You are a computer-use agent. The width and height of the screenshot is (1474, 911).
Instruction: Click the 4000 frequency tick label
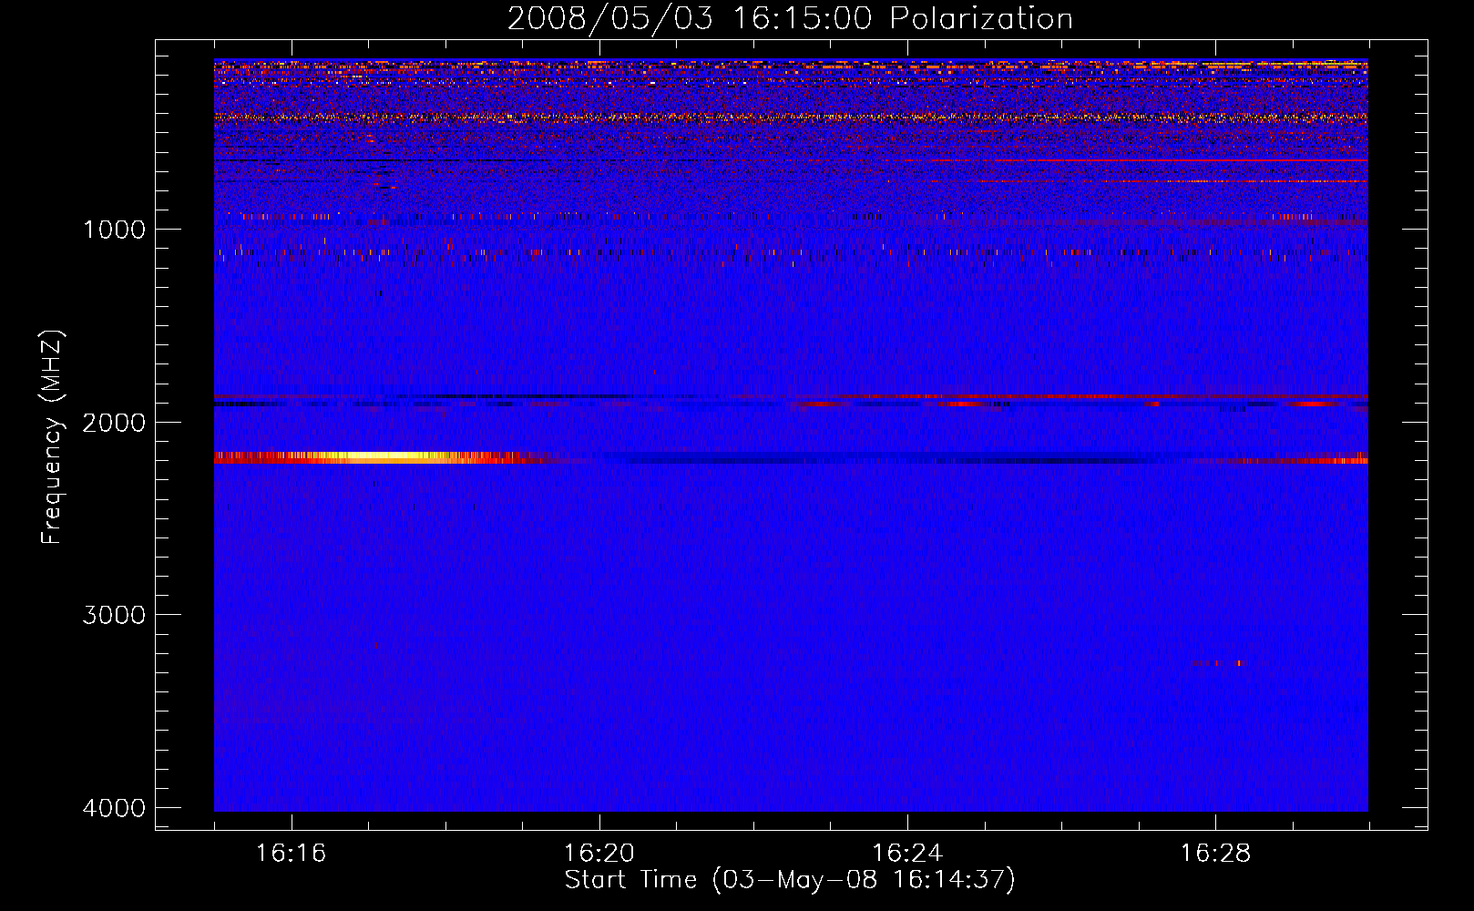(x=114, y=808)
